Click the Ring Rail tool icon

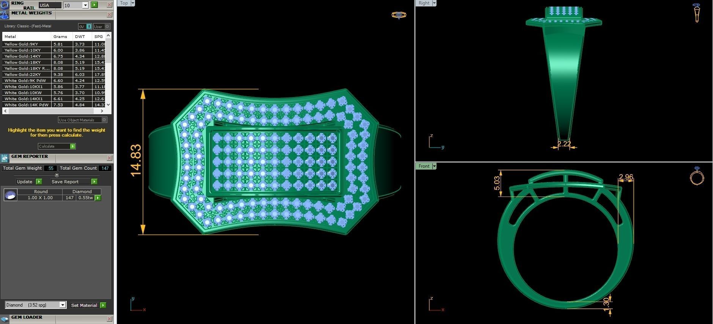click(4, 5)
